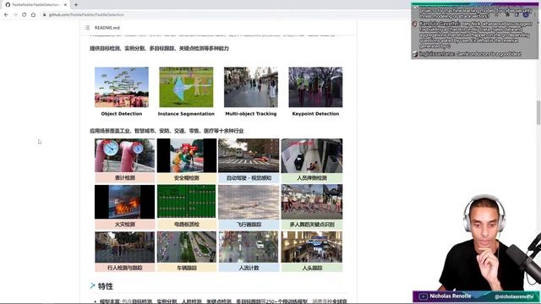The image size is (541, 304).
Task: Click the Object Detection caption
Action: [x=122, y=114]
